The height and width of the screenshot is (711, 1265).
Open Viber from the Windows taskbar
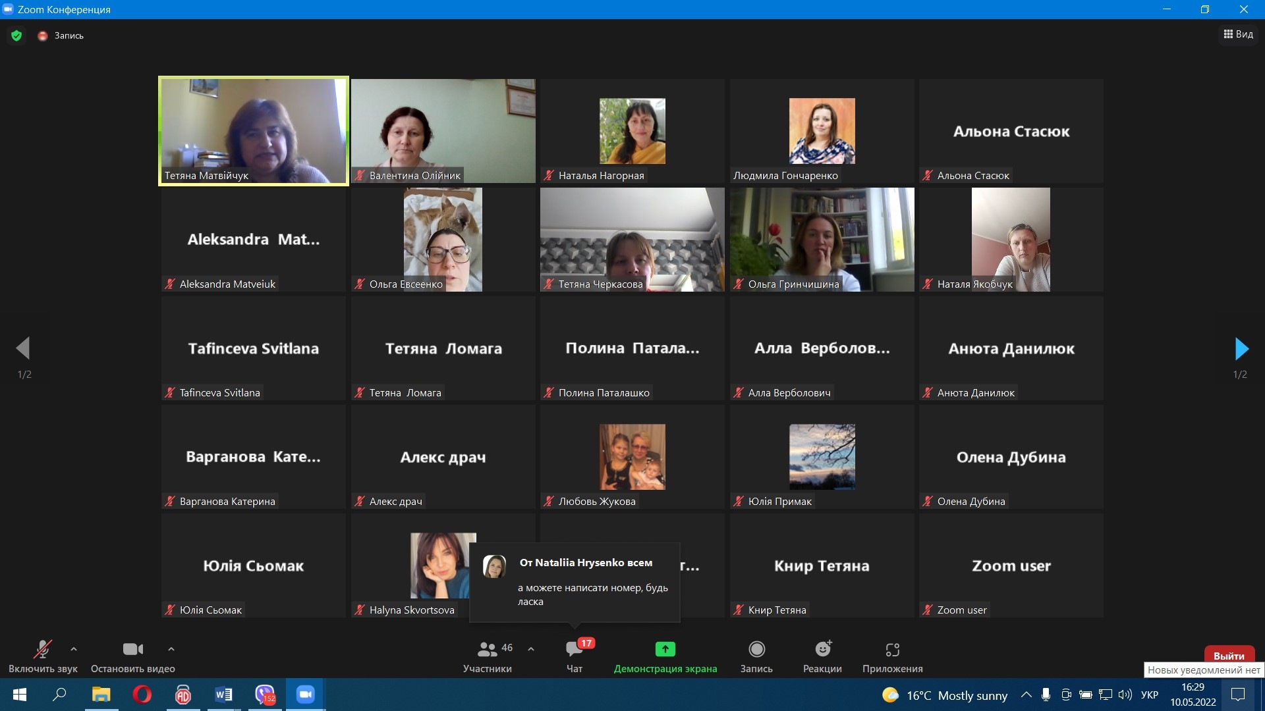pyautogui.click(x=265, y=695)
